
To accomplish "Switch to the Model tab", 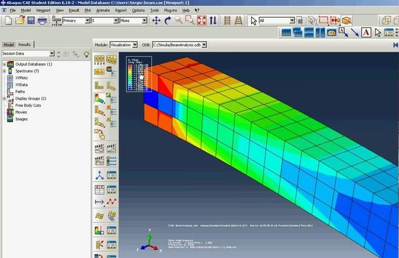I will (x=8, y=44).
